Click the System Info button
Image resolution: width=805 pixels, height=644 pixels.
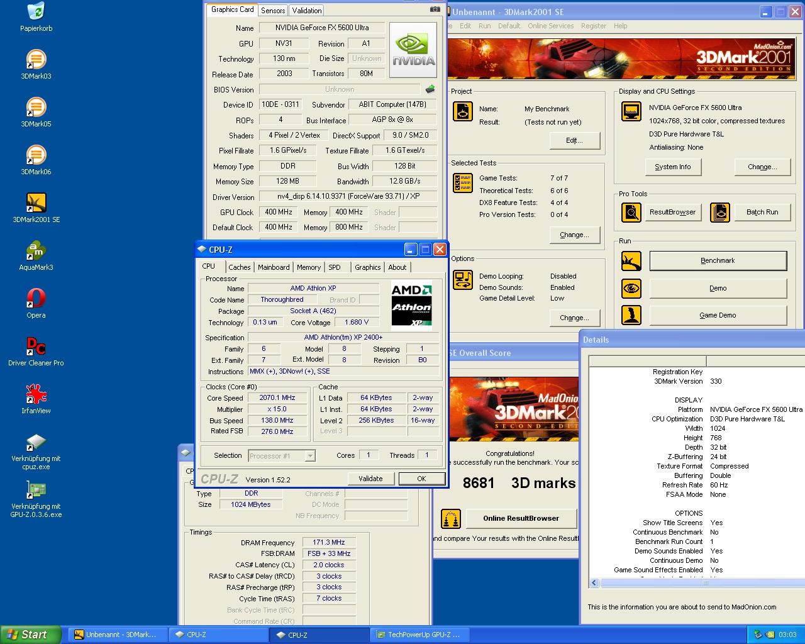pyautogui.click(x=672, y=167)
